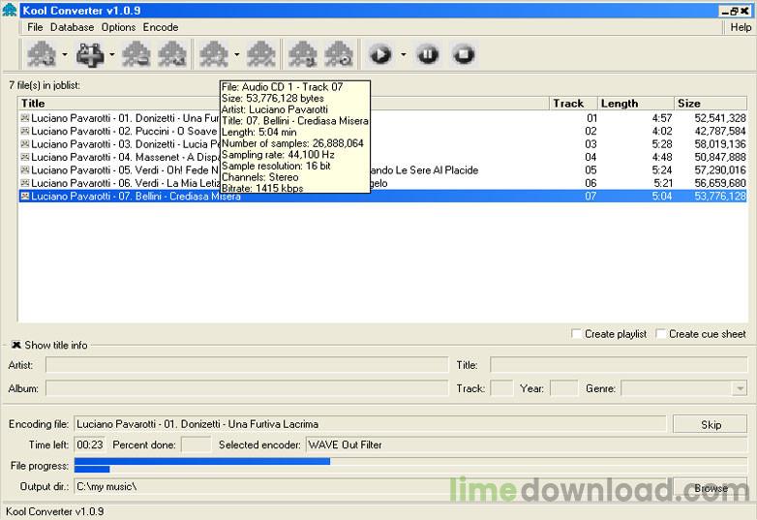Image resolution: width=757 pixels, height=520 pixels.
Task: Select row 'Luciano Pavarotti - 02. Puccini - O Soave'
Action: 382,131
